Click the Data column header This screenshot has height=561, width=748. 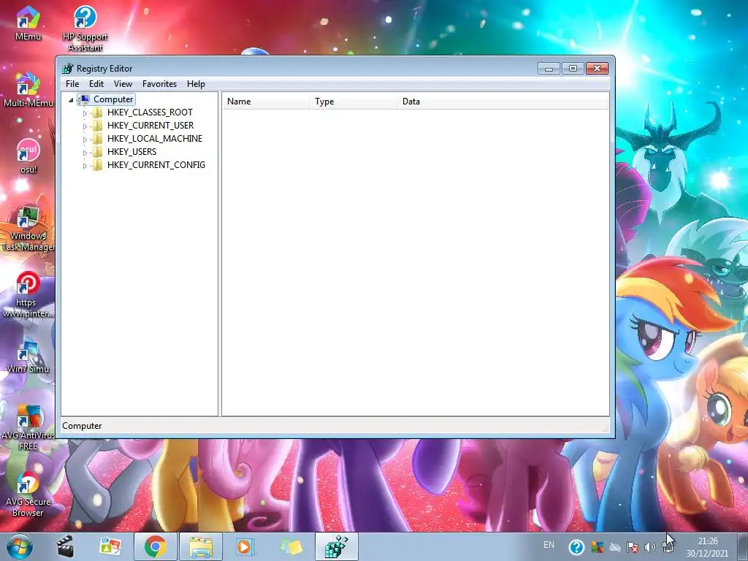pos(503,101)
